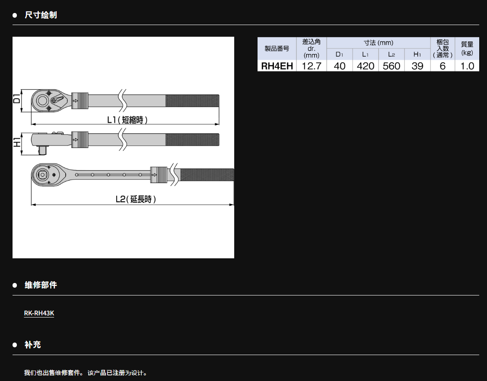Open the RK-RH43K repair part link
This screenshot has width=487, height=381.
[x=39, y=314]
